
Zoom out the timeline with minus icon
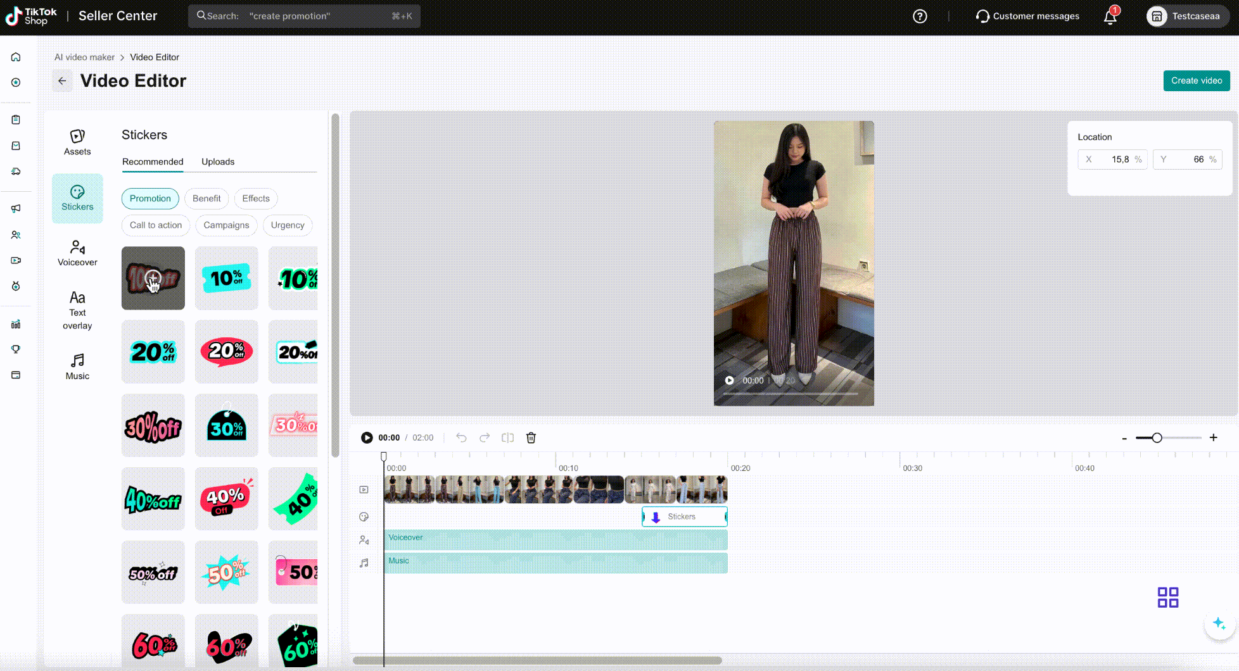[x=1124, y=438]
